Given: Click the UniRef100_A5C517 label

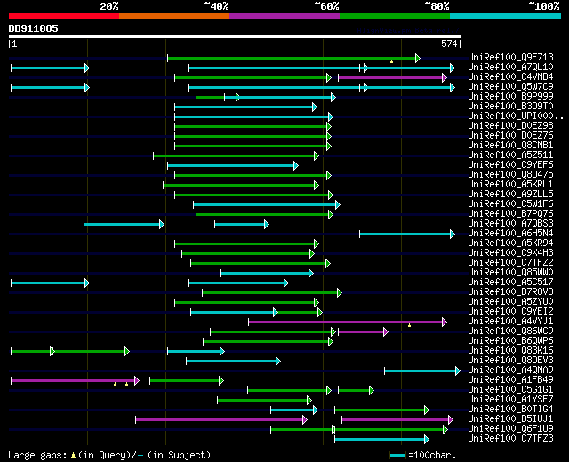Looking at the screenshot, I should coord(510,283).
